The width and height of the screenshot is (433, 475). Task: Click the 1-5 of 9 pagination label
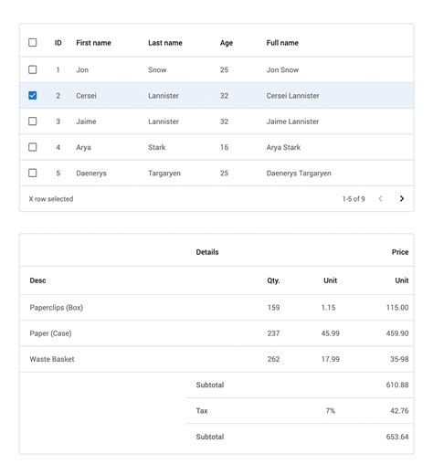coord(354,199)
